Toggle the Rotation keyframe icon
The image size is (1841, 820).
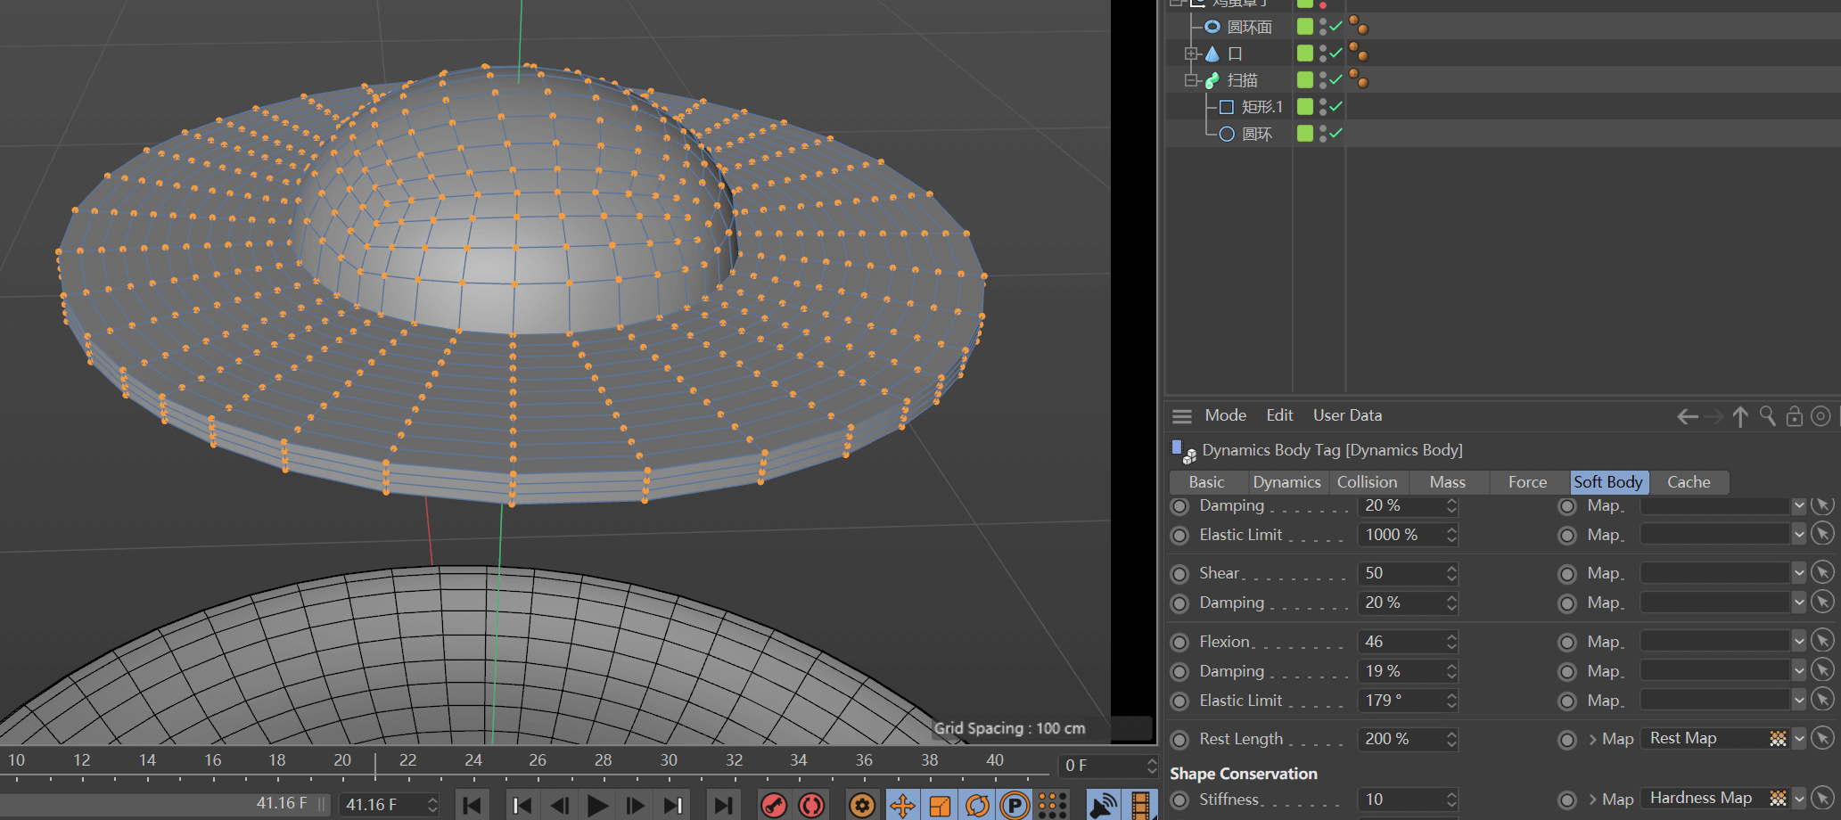(977, 806)
